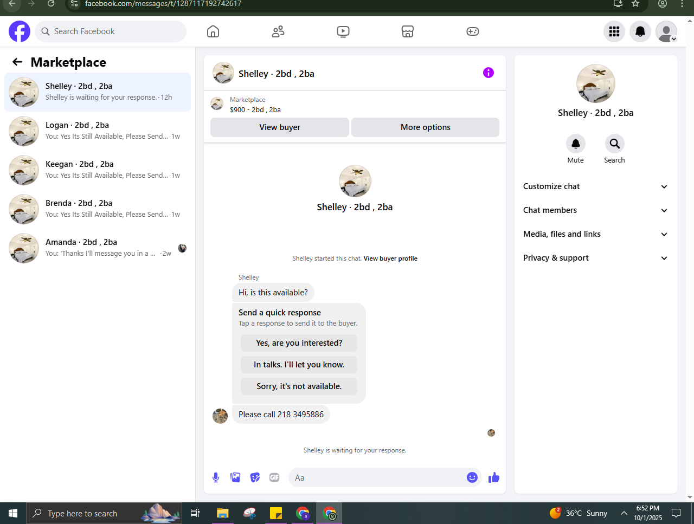694x524 pixels.
Task: Click the $900 - 2bd, 2ba listing title
Action: pos(255,109)
